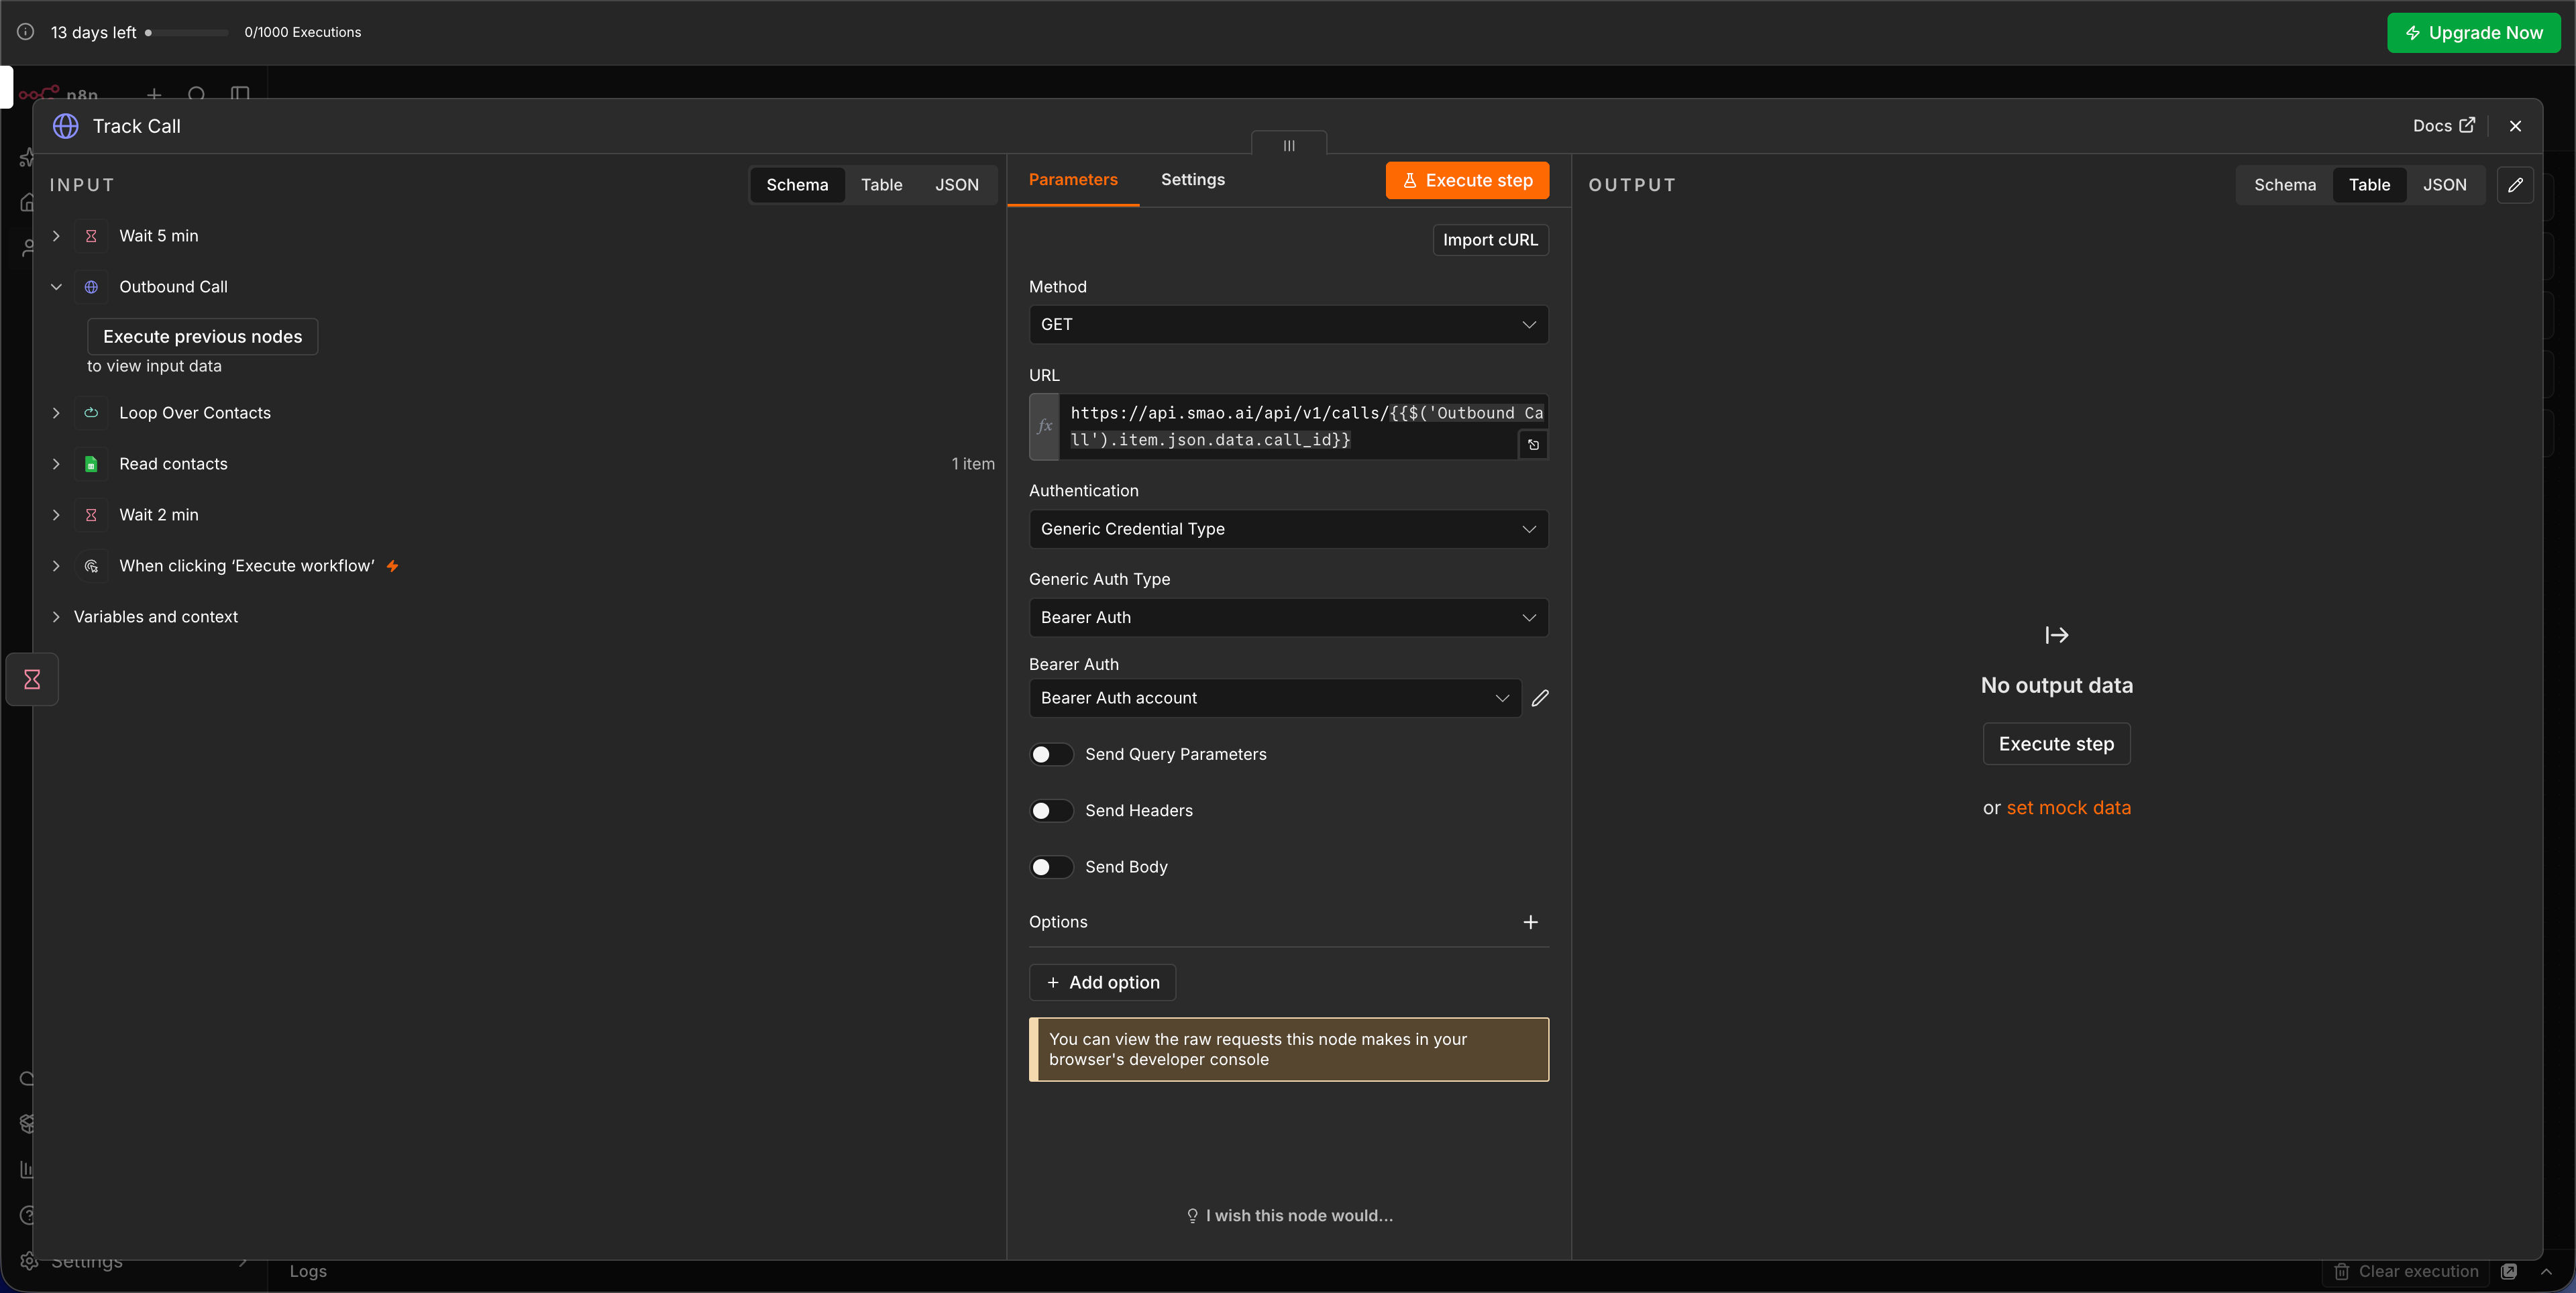Open the Bearer Auth account dropdown

(1275, 698)
